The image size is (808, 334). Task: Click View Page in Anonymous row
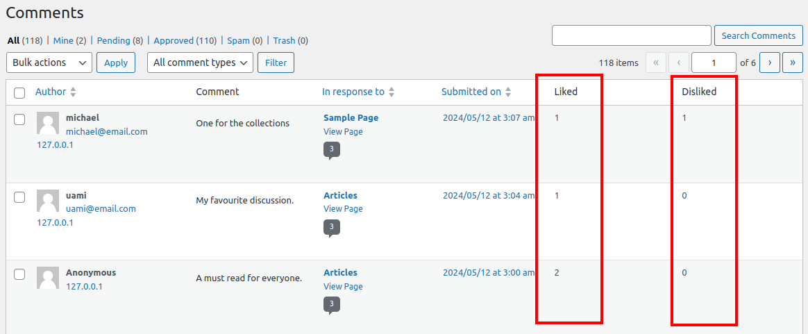343,286
